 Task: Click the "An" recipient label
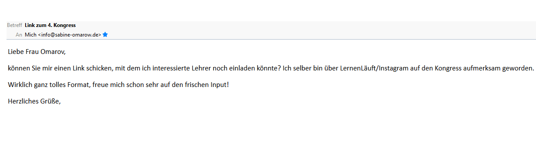coord(19,34)
